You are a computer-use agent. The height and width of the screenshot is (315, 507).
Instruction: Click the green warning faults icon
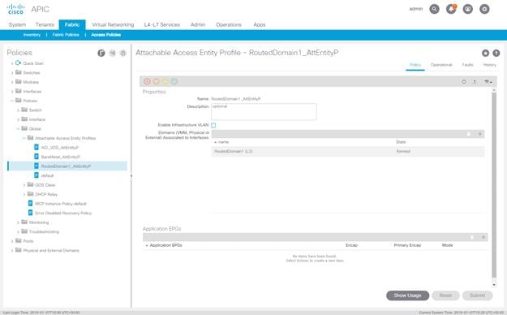click(x=174, y=81)
